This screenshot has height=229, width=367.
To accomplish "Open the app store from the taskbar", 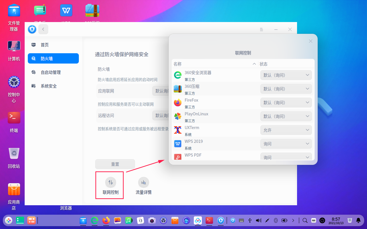I will [175, 220].
